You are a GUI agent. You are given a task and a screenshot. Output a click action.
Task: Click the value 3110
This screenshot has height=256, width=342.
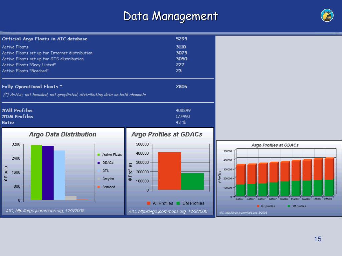click(x=181, y=47)
